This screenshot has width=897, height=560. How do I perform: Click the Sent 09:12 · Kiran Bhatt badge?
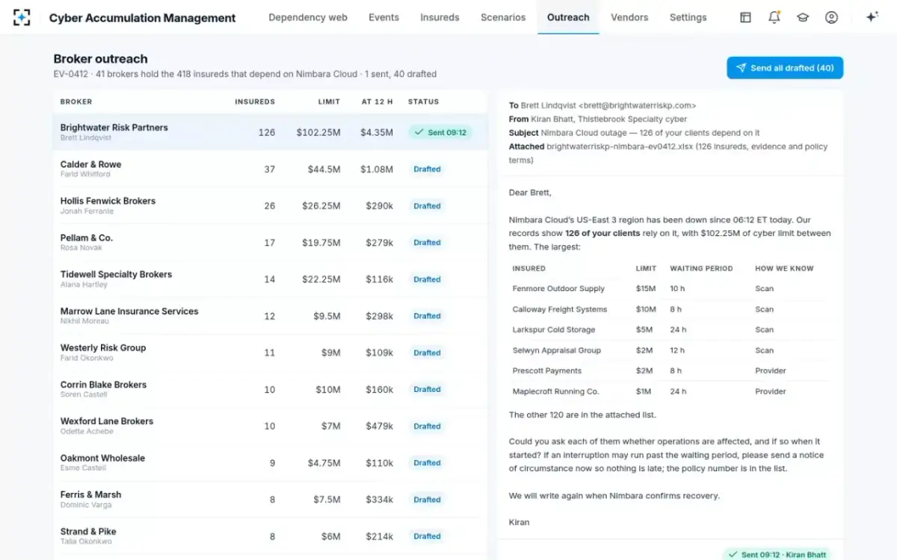777,554
